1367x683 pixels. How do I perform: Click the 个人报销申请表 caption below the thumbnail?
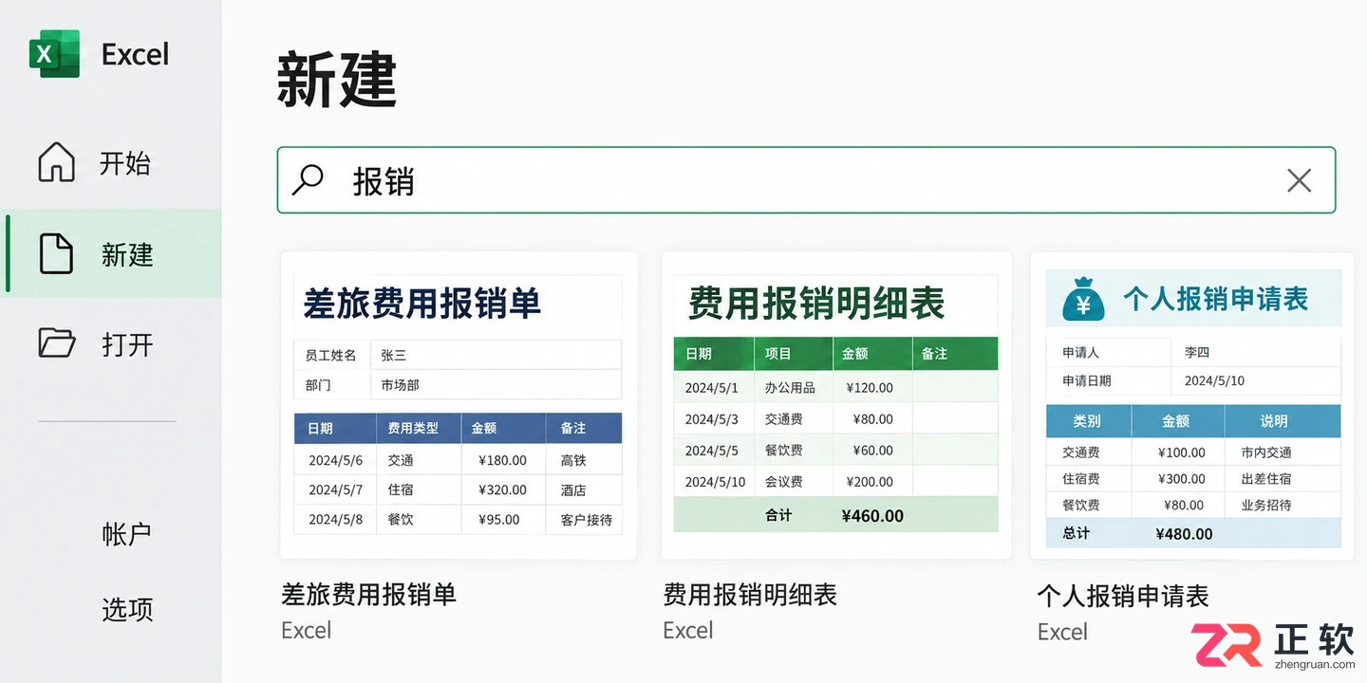pos(1123,596)
